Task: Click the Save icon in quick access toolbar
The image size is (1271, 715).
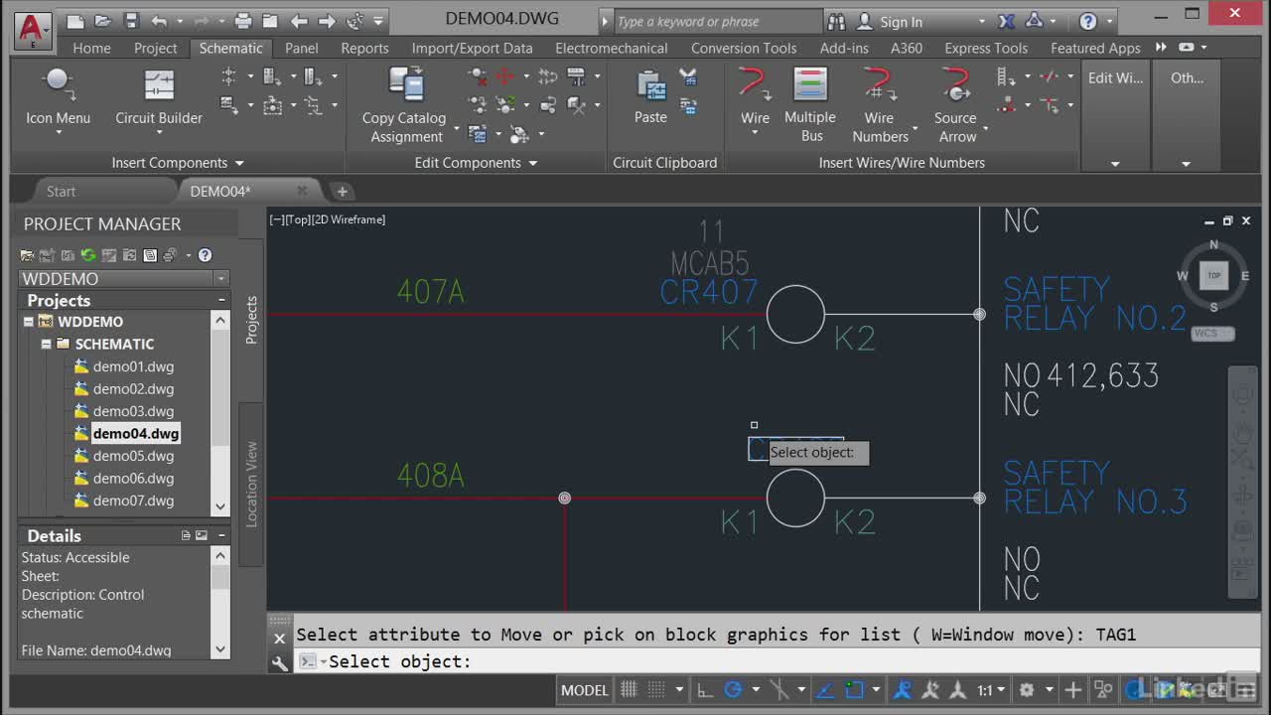Action: [x=131, y=21]
